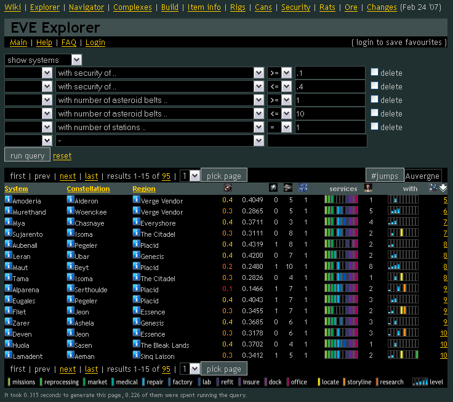The image size is (453, 402).
Task: Open the empty '-' new criteria dropdown
Action: [x=160, y=141]
